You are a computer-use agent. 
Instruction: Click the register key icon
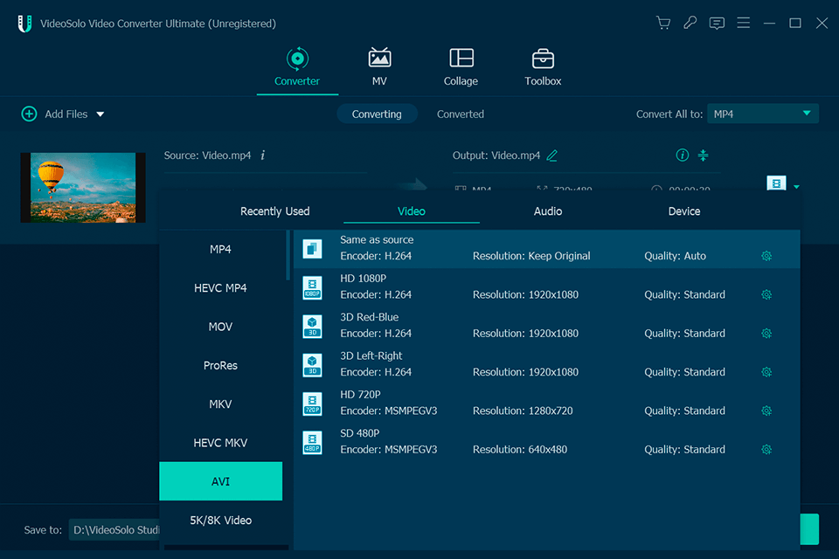690,23
